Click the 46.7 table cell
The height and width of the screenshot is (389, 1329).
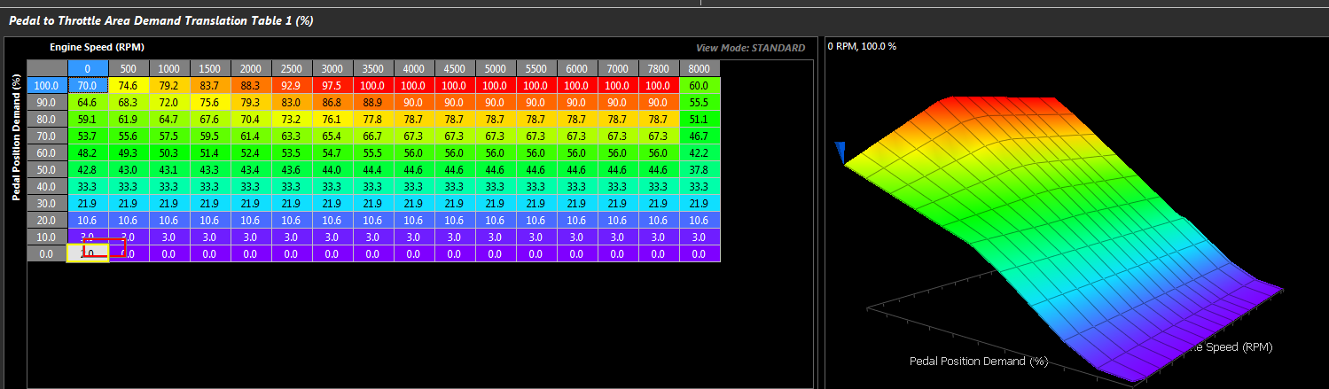700,136
